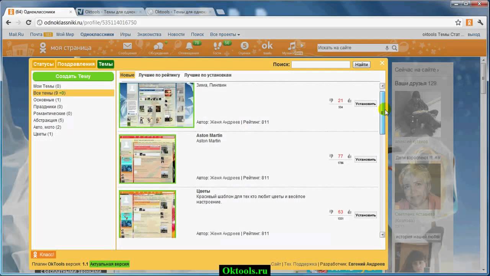490x276 pixels.
Task: Click into the Поиск input field
Action: pyautogui.click(x=321, y=64)
